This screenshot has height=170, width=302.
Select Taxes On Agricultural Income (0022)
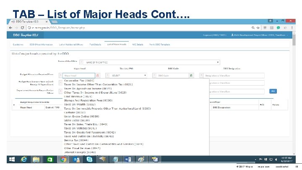tap(88, 89)
